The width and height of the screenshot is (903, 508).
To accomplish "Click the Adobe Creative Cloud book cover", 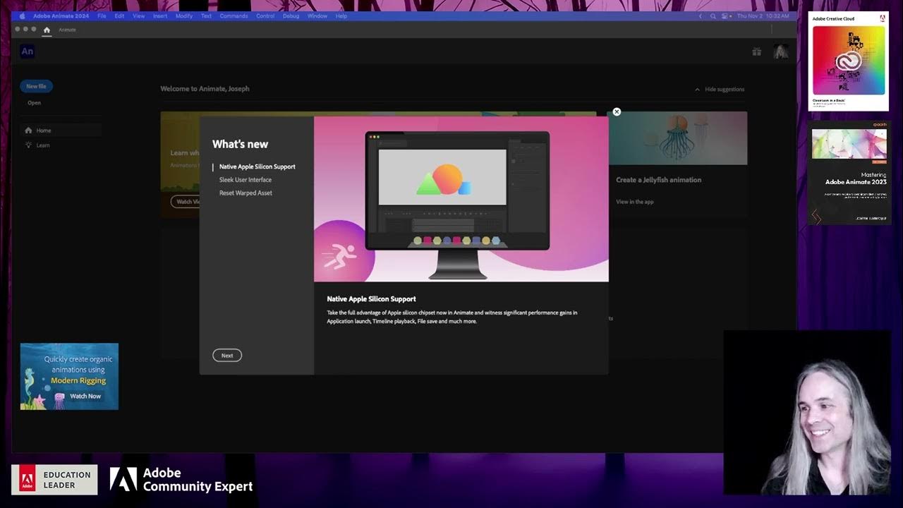I will pyautogui.click(x=849, y=61).
